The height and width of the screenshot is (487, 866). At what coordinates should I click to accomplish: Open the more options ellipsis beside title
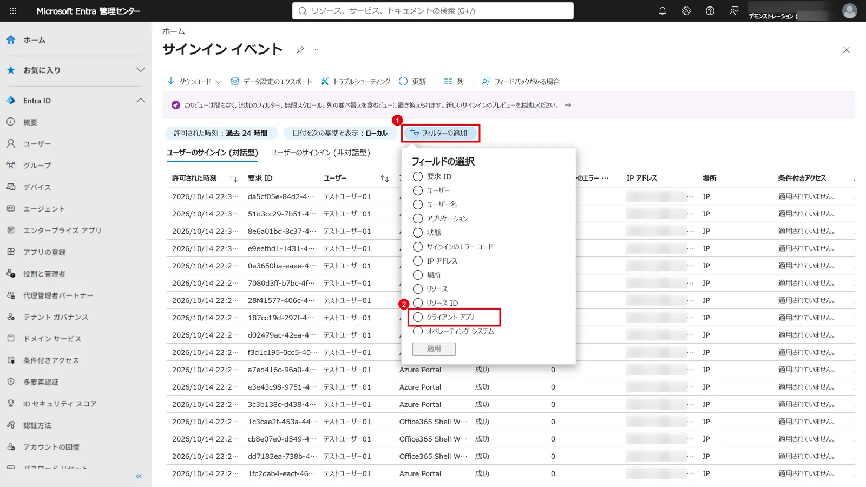tap(318, 50)
